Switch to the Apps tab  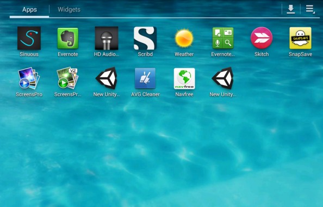point(29,9)
